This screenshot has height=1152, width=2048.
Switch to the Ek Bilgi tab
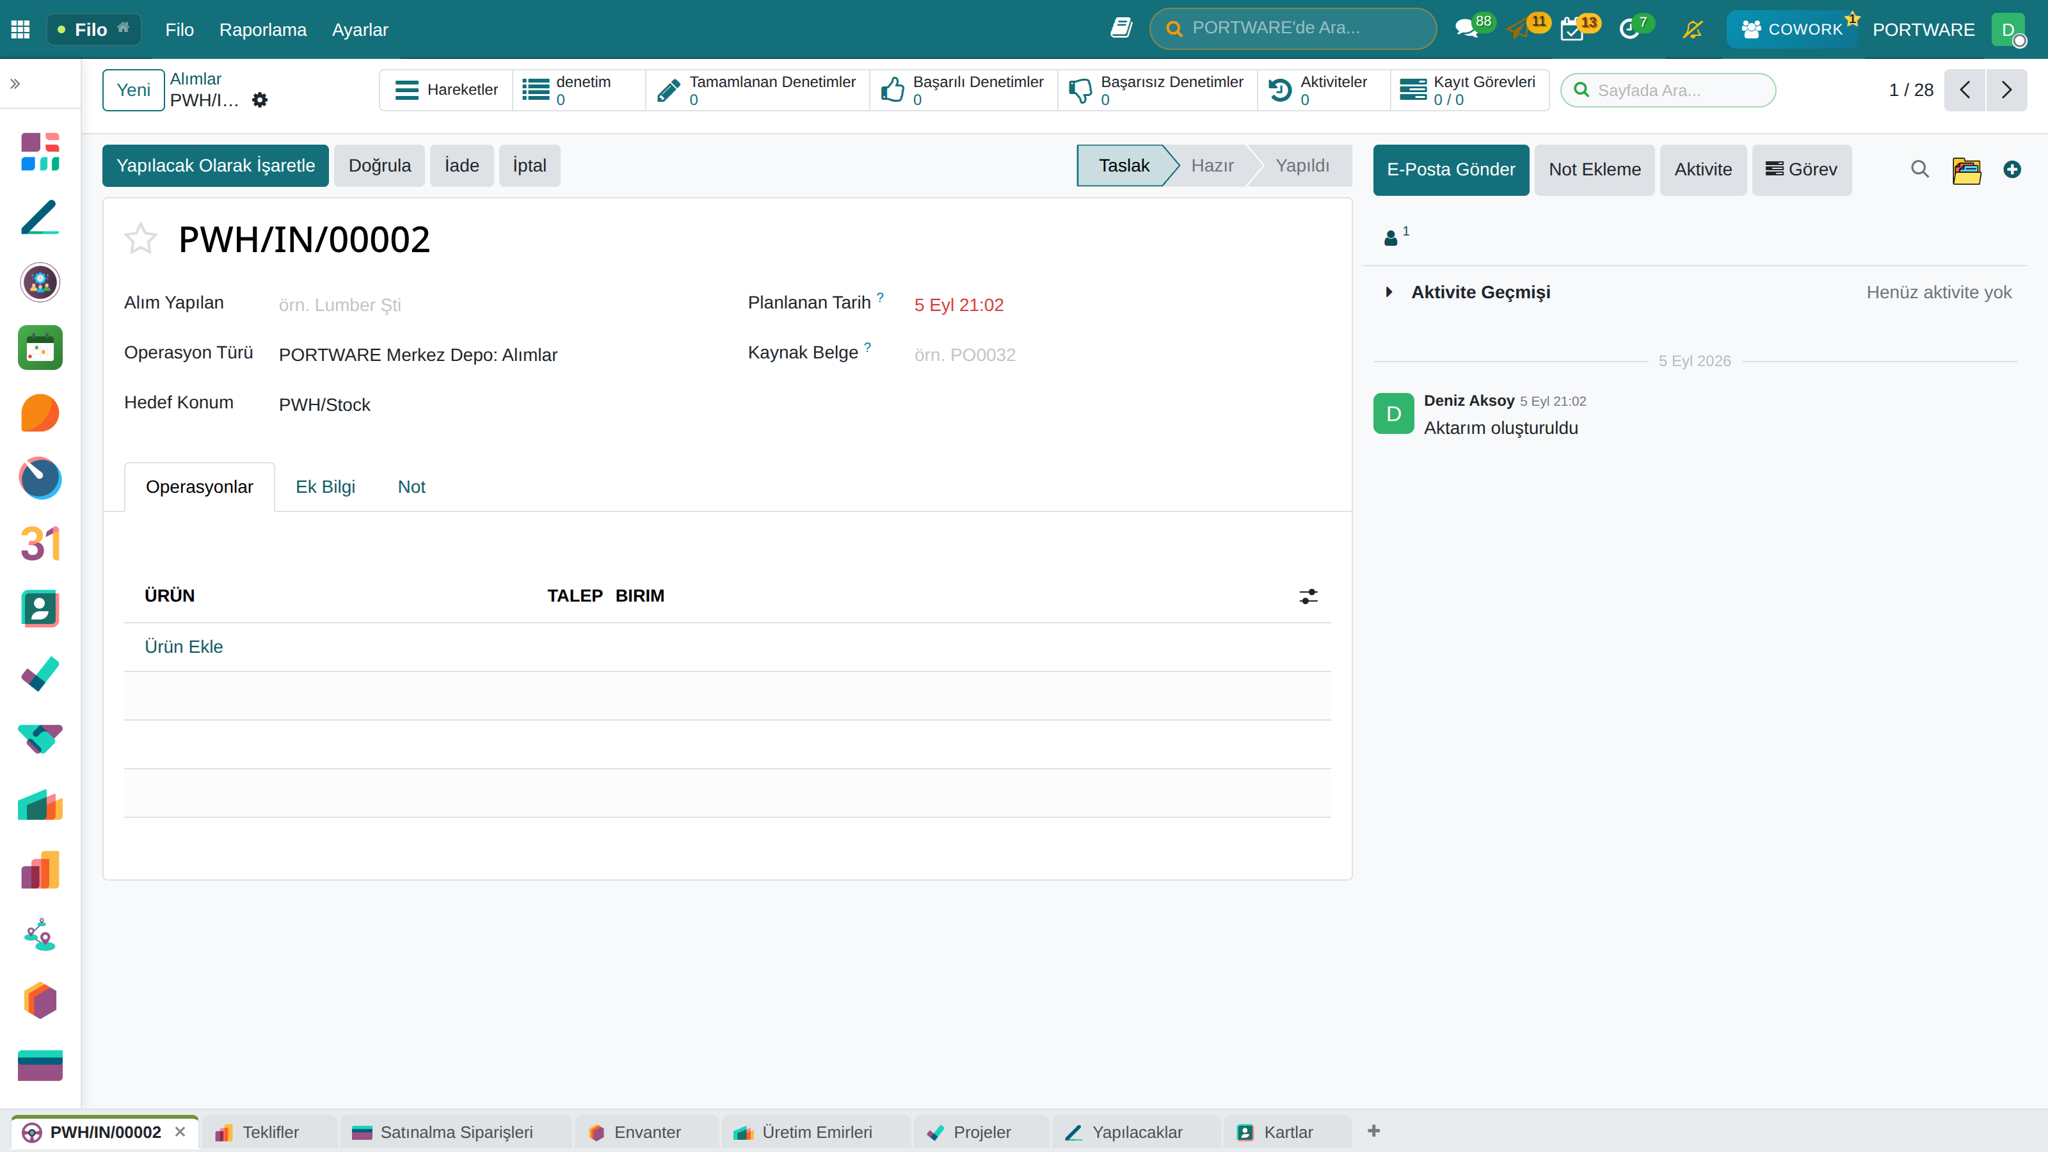[325, 486]
